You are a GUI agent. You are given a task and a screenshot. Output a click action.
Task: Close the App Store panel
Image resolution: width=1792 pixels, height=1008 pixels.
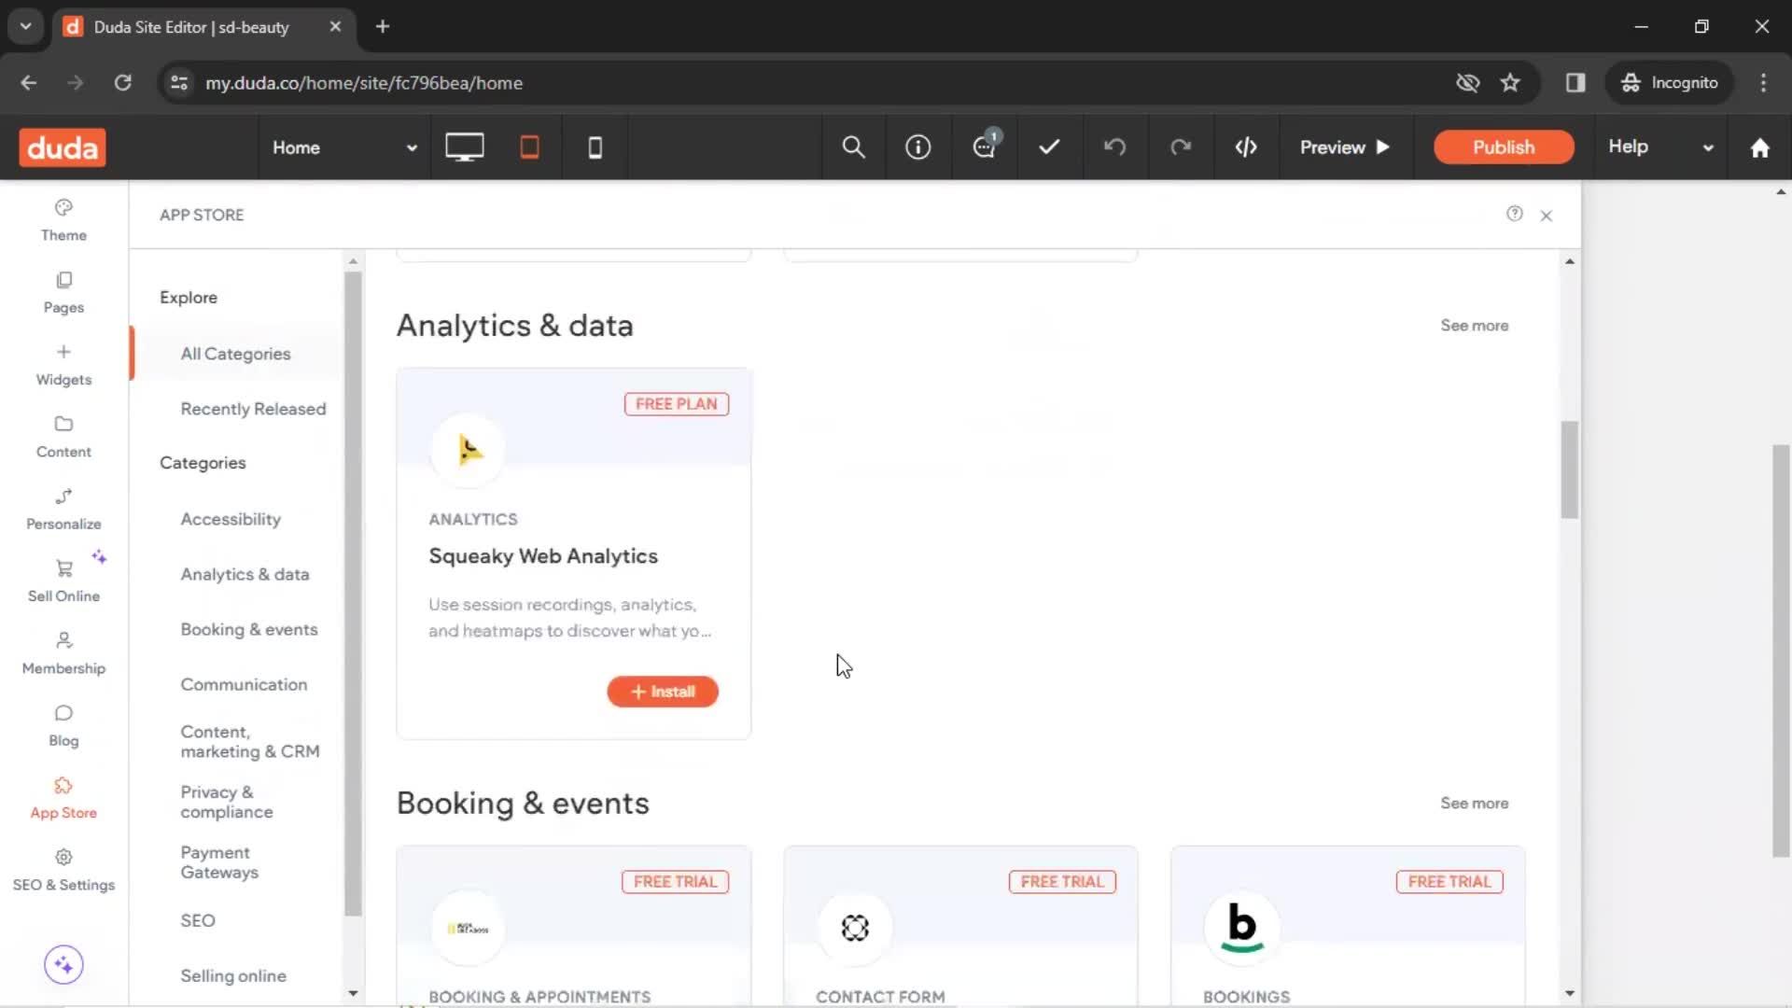(x=1547, y=216)
